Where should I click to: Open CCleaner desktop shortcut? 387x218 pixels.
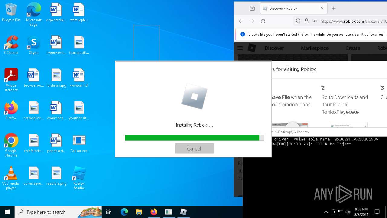11,45
